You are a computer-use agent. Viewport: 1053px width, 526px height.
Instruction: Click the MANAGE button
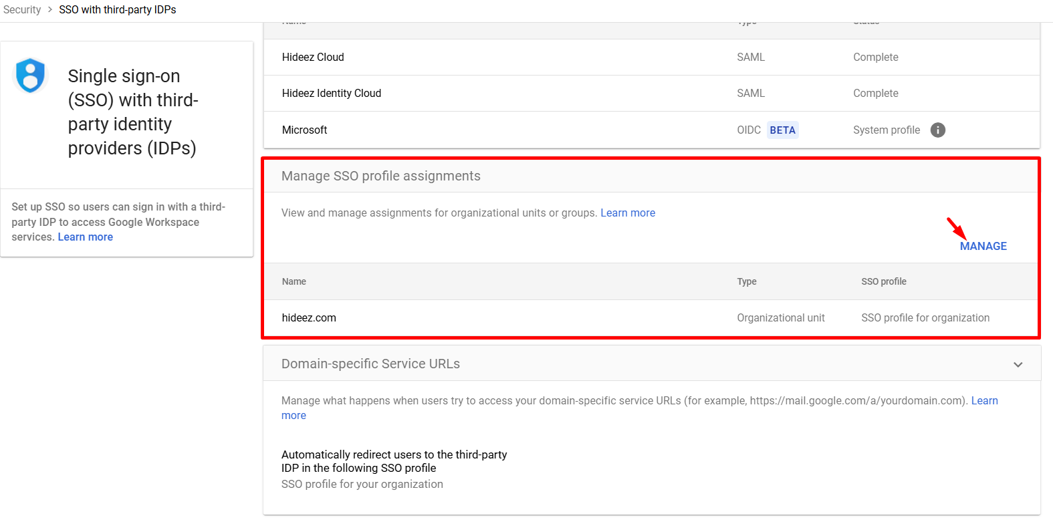[983, 246]
